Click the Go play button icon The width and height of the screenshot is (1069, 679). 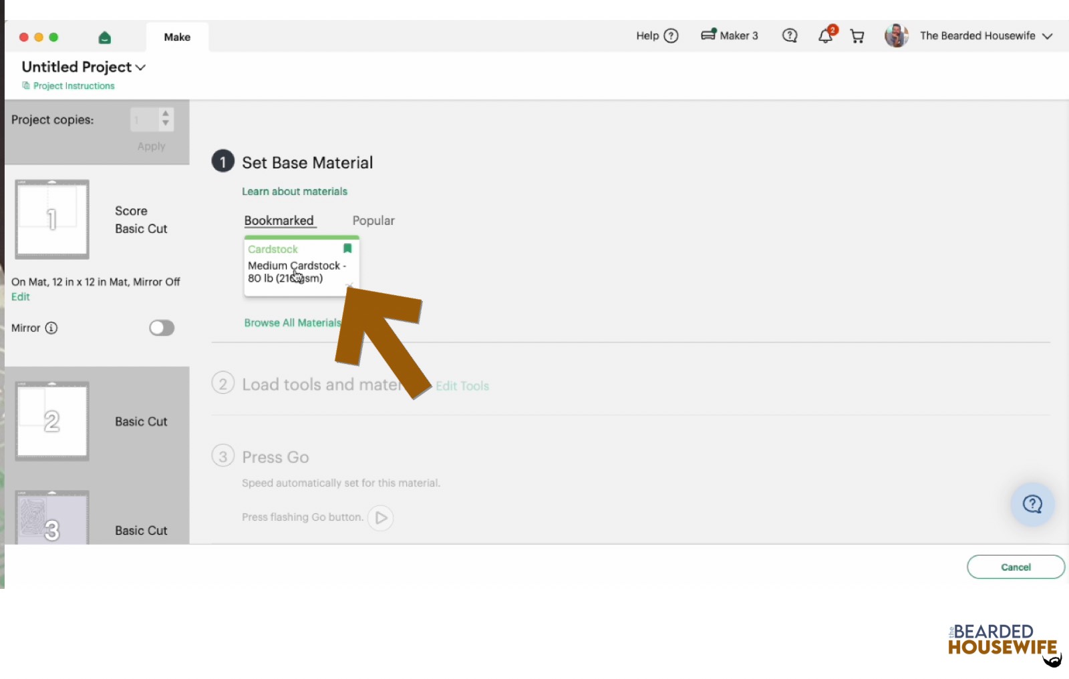[381, 517]
